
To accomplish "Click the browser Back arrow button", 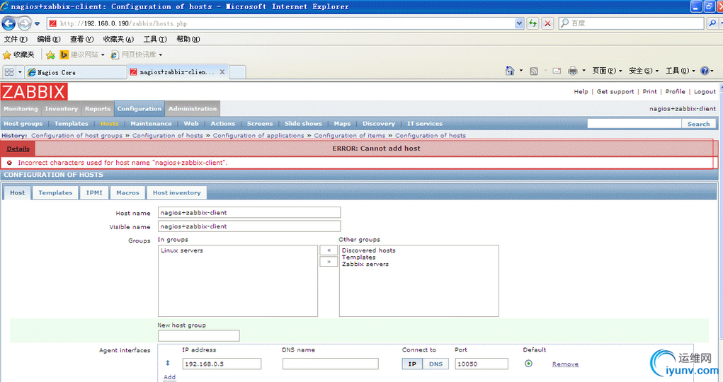I will point(8,23).
